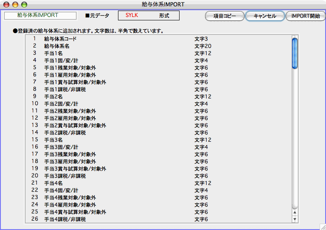The image size is (326, 230).
Task: Click the 項目コピー button
Action: coord(225,16)
